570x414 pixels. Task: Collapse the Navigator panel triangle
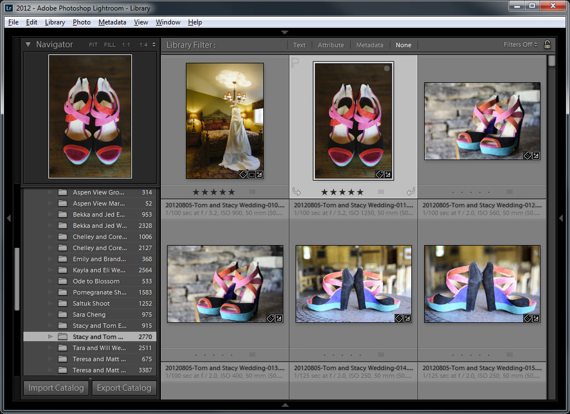click(x=28, y=44)
